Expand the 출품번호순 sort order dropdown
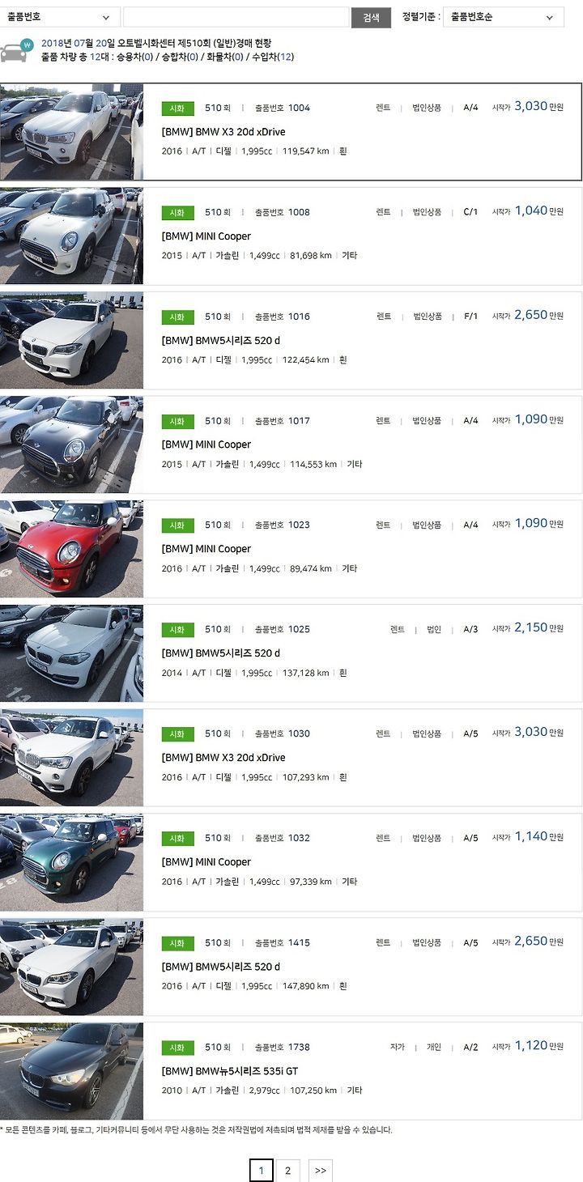 click(x=504, y=17)
